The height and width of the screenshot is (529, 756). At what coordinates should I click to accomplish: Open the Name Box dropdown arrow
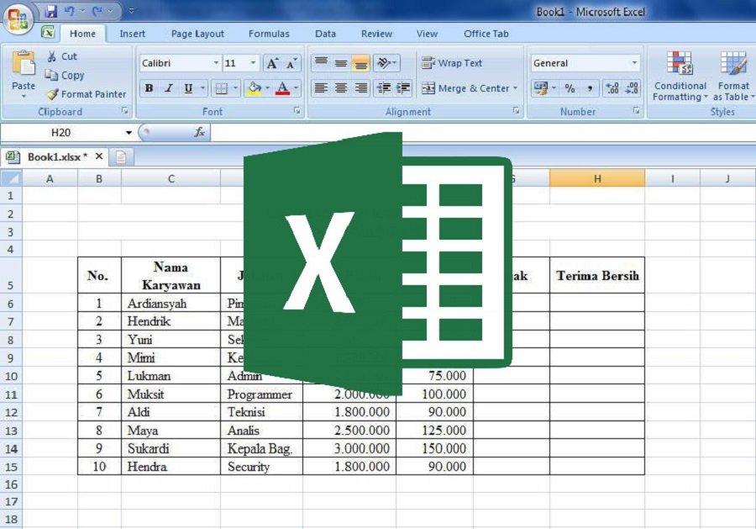(x=129, y=132)
